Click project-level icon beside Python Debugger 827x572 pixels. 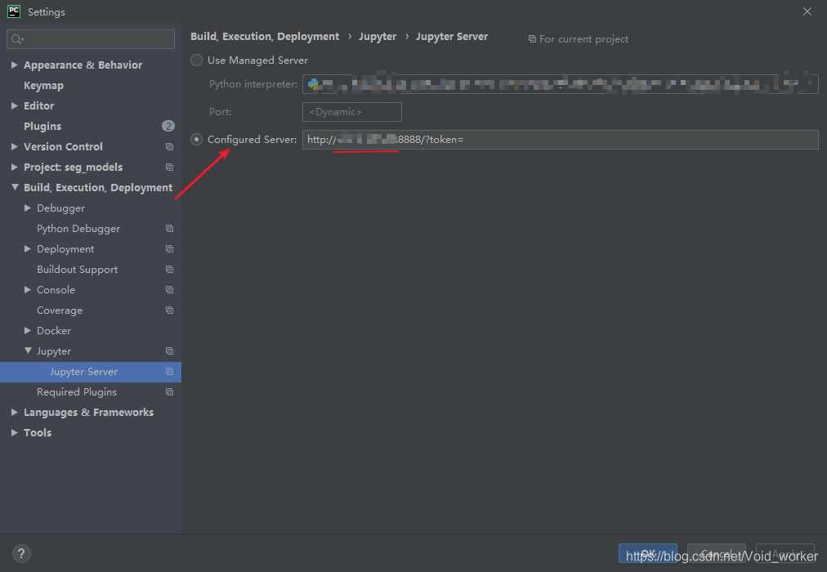point(169,228)
